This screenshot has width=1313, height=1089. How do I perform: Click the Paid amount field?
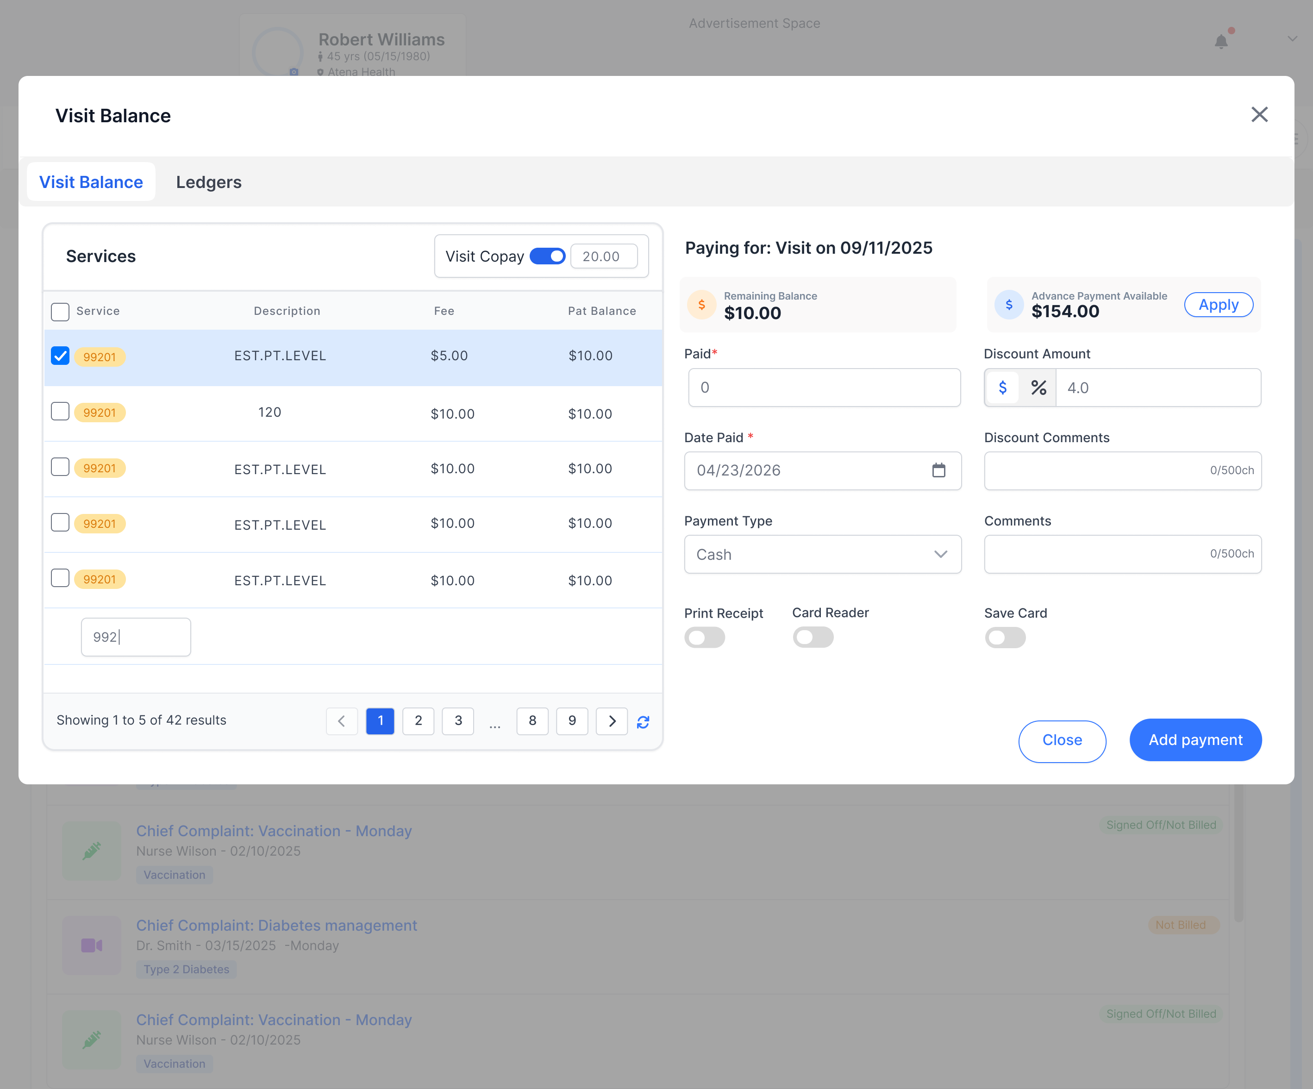(824, 388)
